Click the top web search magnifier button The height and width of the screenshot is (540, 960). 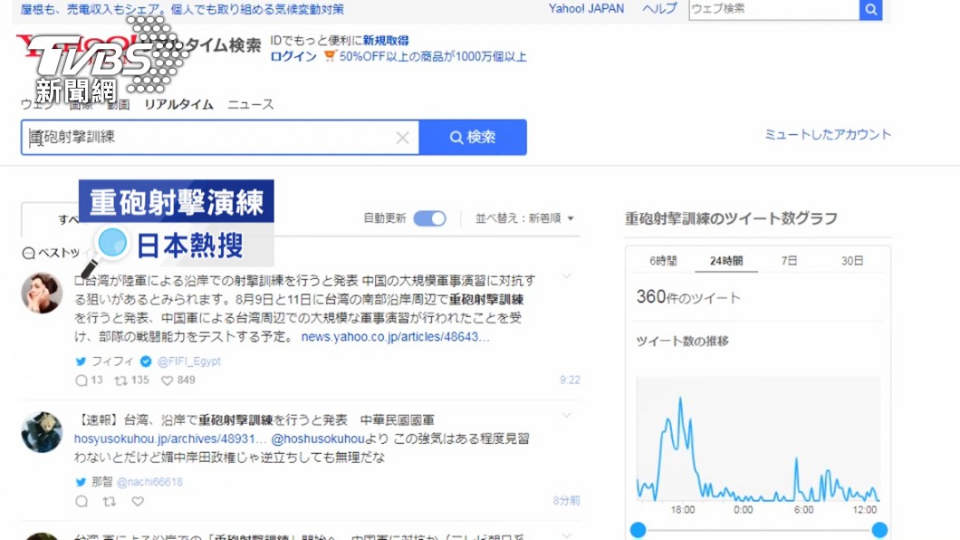tap(870, 9)
